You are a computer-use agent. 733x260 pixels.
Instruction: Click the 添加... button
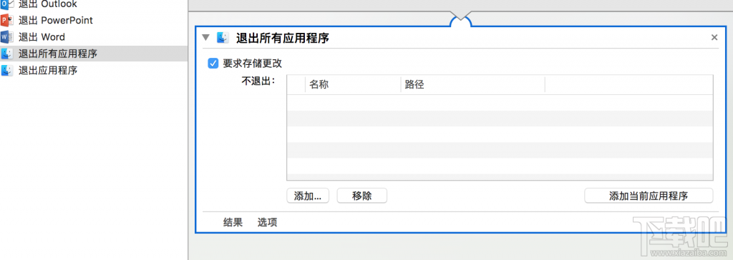tap(308, 196)
